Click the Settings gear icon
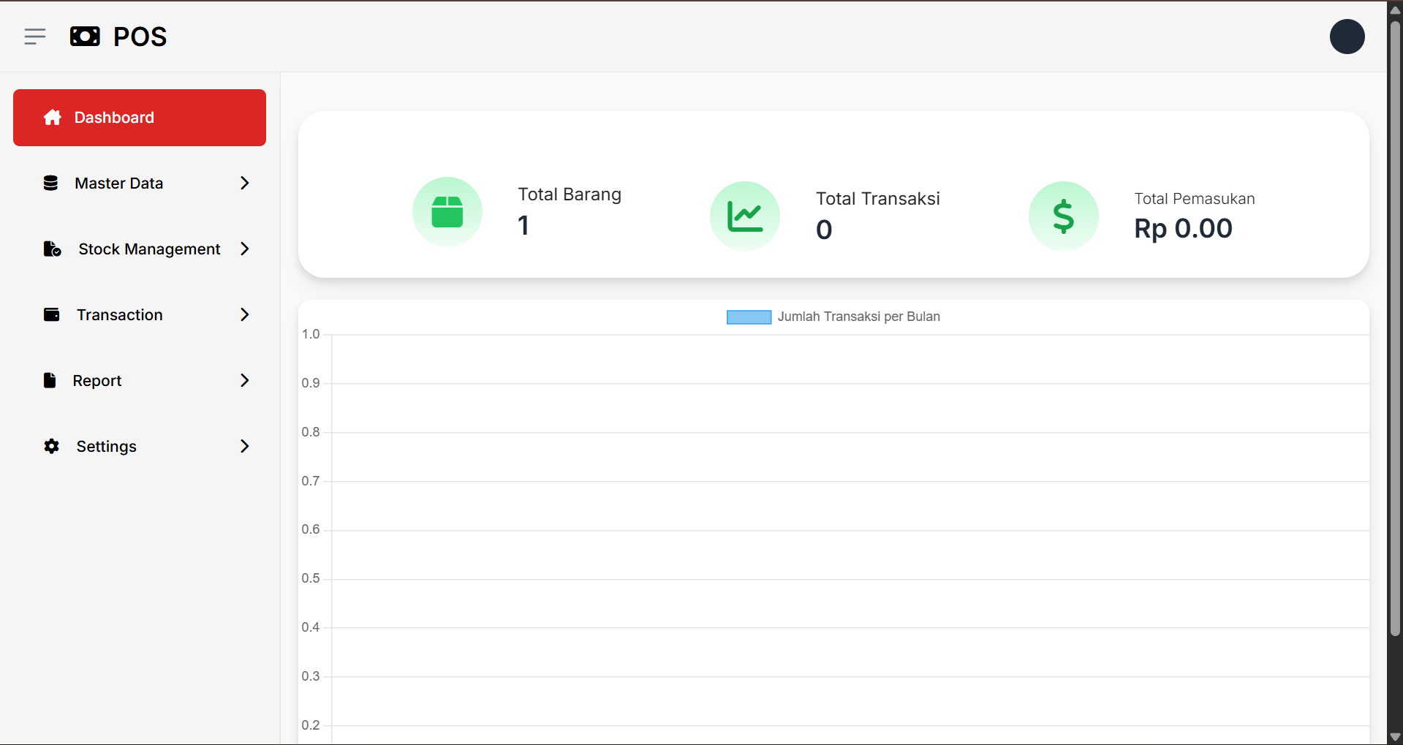 [51, 447]
